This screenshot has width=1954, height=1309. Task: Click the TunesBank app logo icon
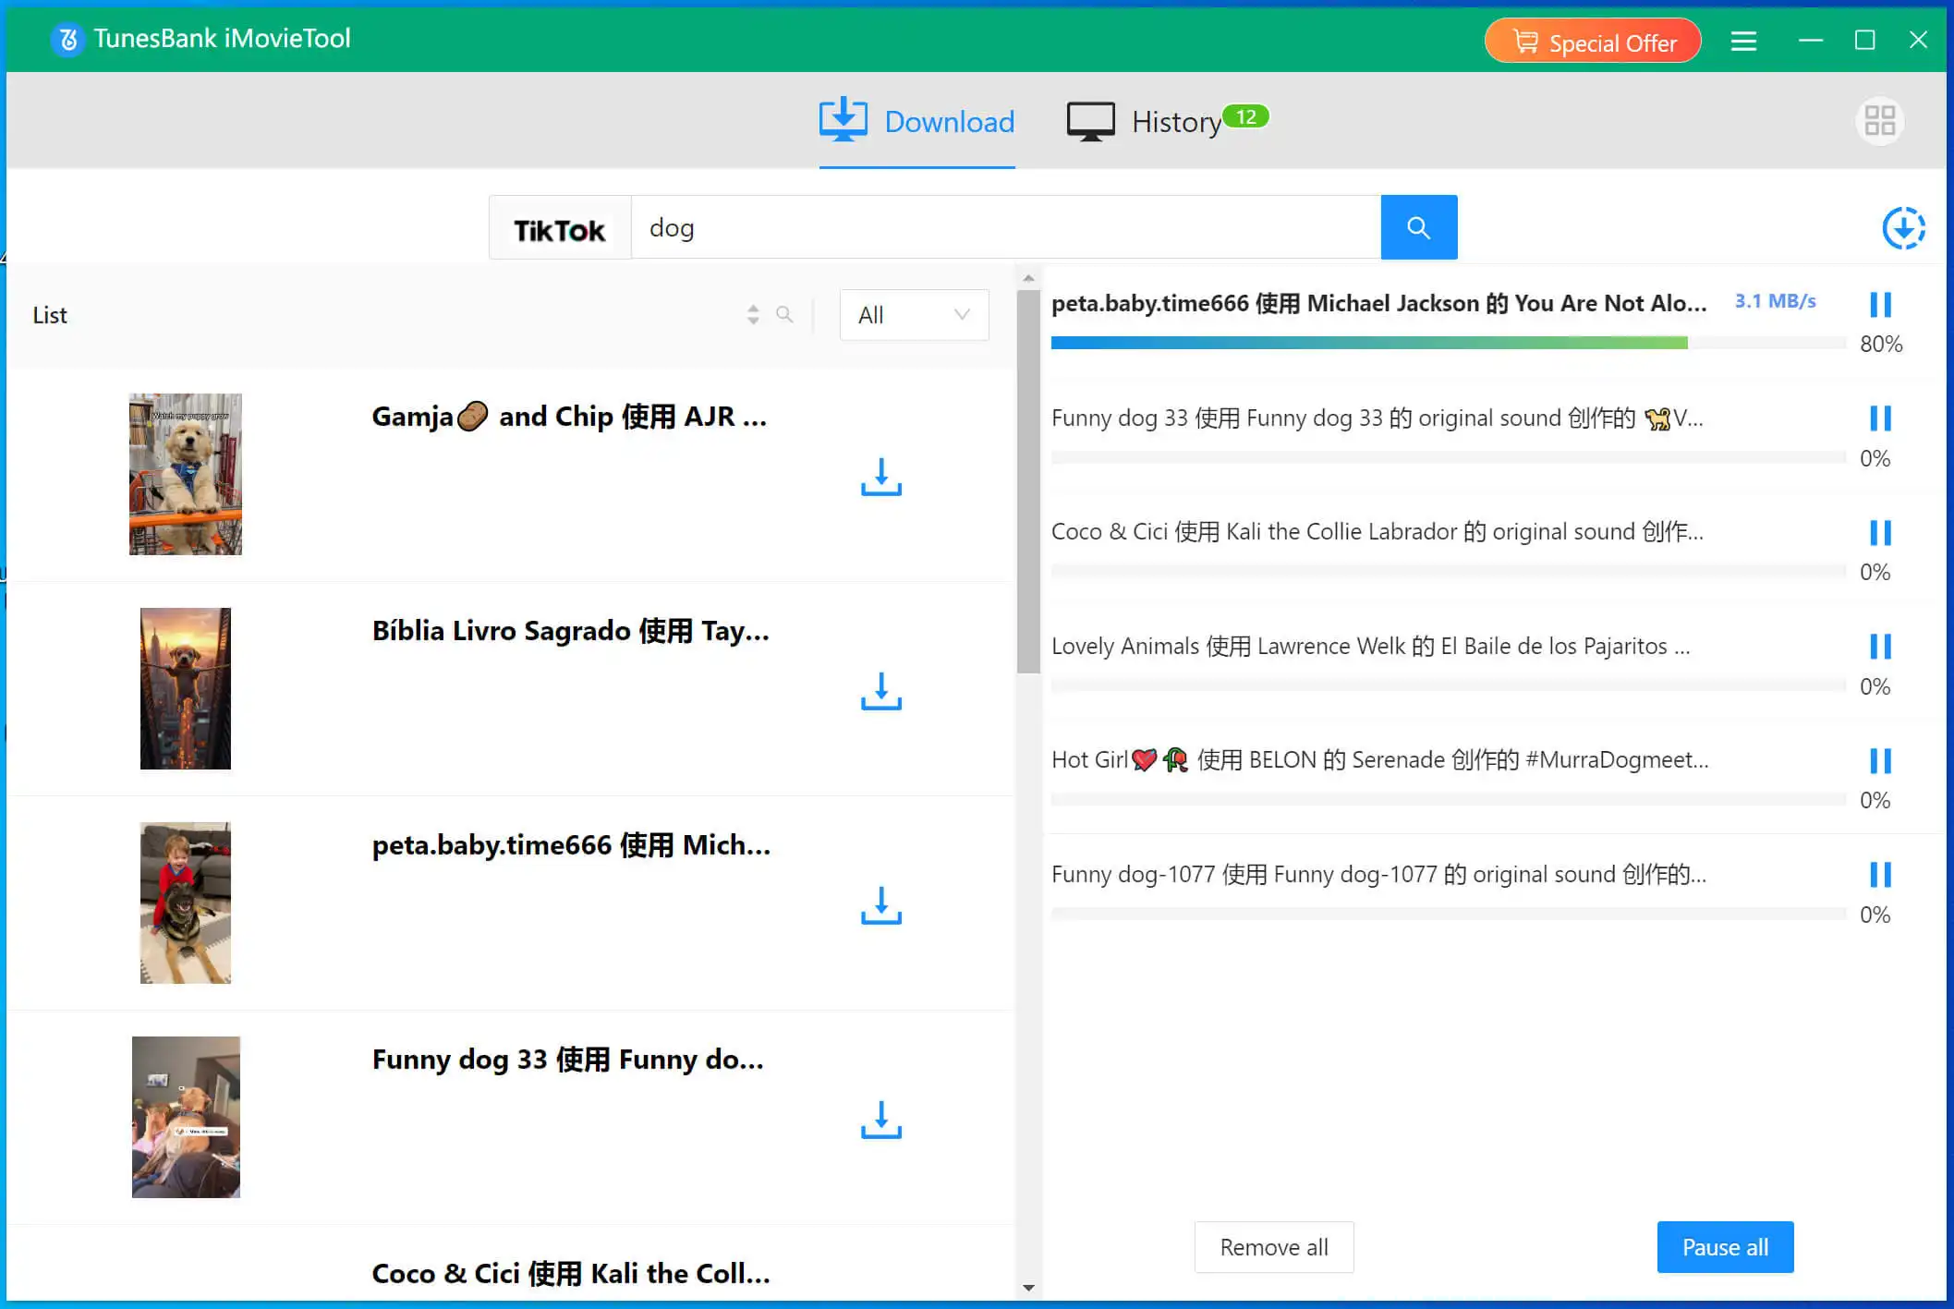pyautogui.click(x=67, y=39)
